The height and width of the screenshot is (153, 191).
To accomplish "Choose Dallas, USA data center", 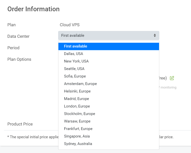I will pyautogui.click(x=74, y=54).
